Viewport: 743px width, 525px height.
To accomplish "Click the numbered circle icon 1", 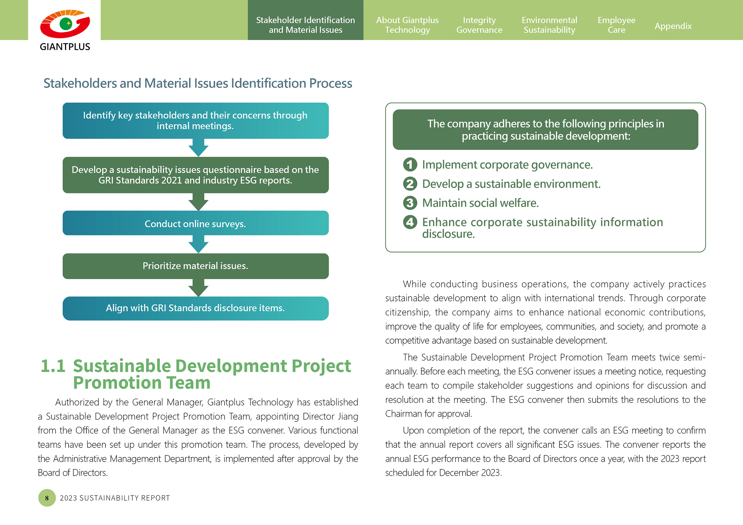I will pyautogui.click(x=410, y=165).
